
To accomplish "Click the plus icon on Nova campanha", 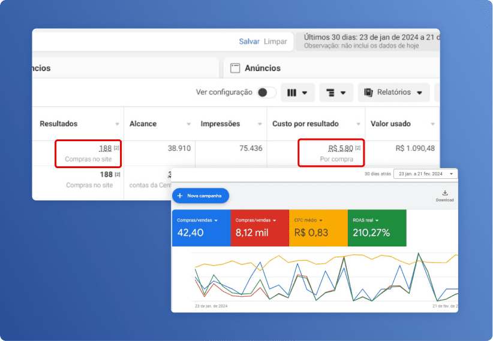I will (x=180, y=196).
